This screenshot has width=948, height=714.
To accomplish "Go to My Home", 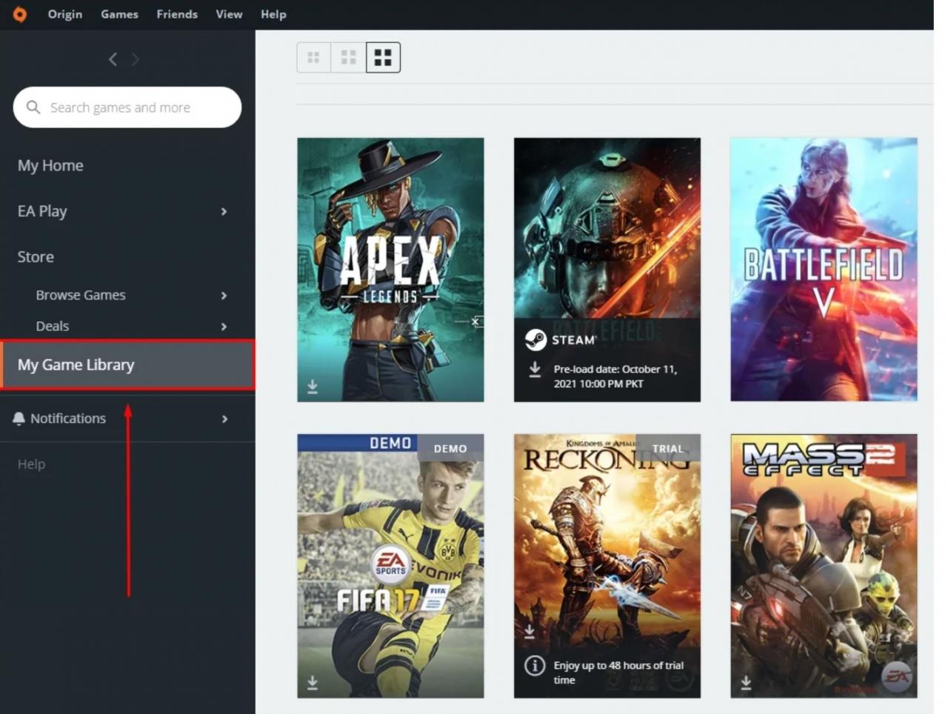I will [x=50, y=165].
